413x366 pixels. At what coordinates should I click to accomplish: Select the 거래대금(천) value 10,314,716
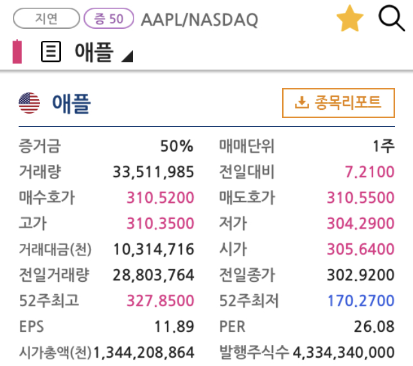point(154,249)
